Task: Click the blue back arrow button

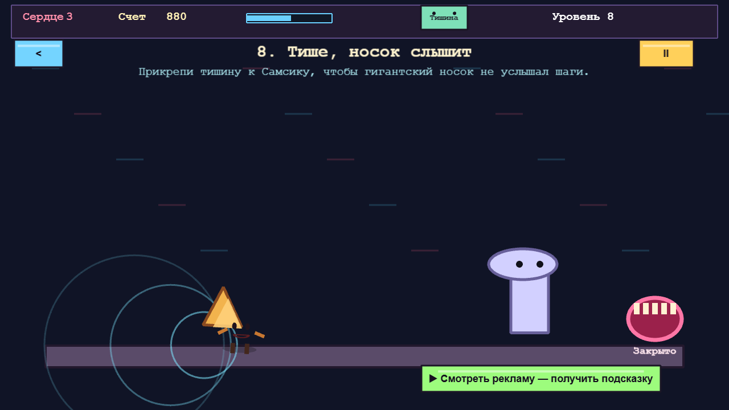Action: coord(39,54)
